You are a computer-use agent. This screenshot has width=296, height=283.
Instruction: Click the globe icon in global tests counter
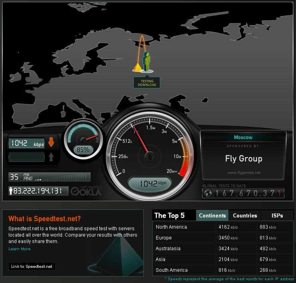pyautogui.click(x=208, y=193)
